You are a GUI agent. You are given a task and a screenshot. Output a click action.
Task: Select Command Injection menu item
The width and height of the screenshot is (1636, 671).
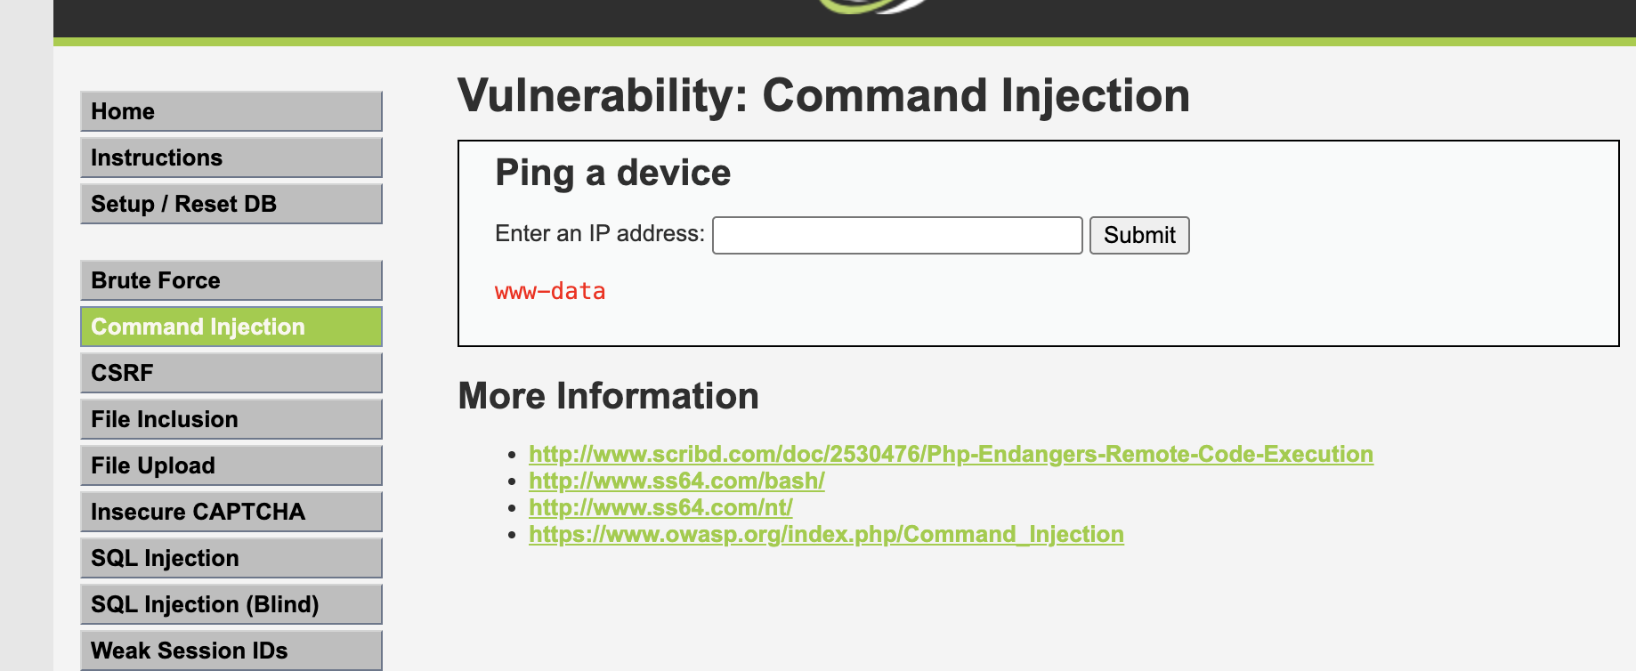tap(231, 327)
